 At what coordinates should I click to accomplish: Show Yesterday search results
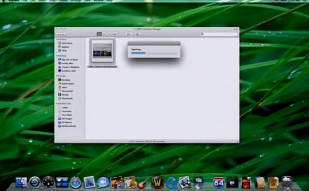point(65,111)
